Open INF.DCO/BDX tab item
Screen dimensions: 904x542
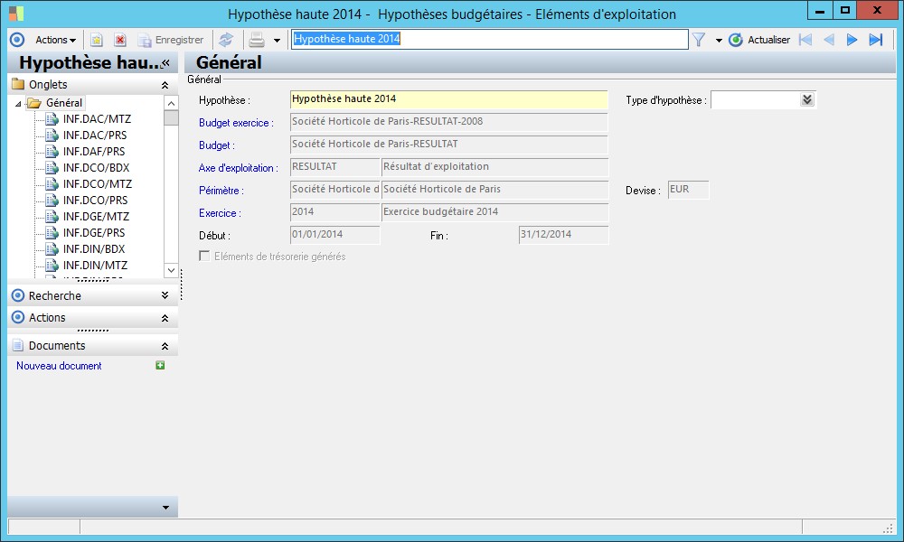[97, 168]
